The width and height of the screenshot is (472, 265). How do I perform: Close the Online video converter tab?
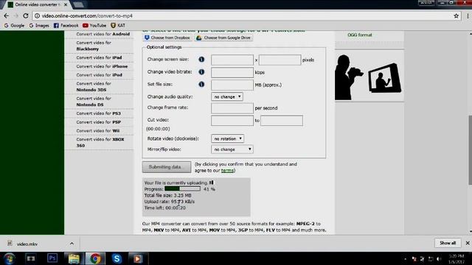tap(66, 4)
